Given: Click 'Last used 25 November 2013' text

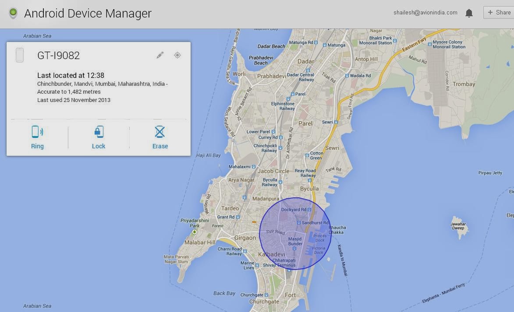Looking at the screenshot, I should tap(74, 100).
